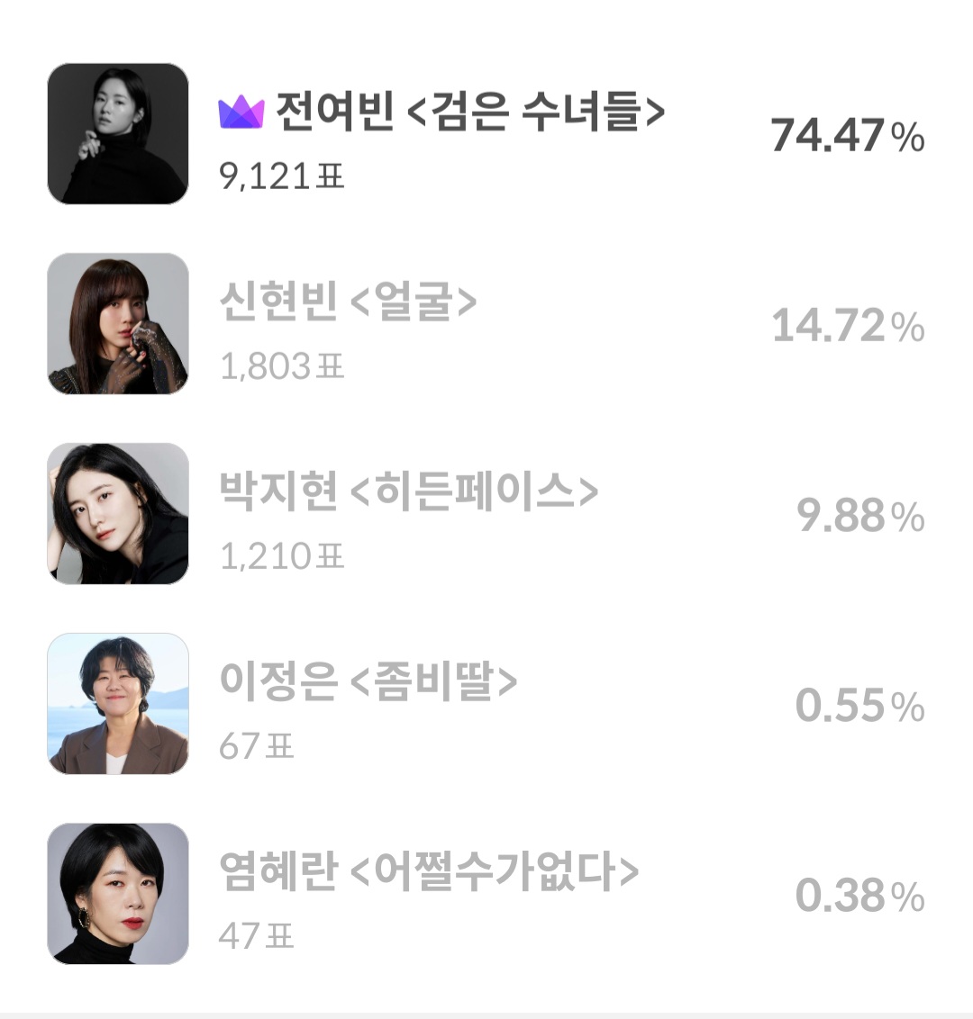Select the 전여빈 <검은 수녀들> entry title
973x1019 pixels.
click(469, 113)
